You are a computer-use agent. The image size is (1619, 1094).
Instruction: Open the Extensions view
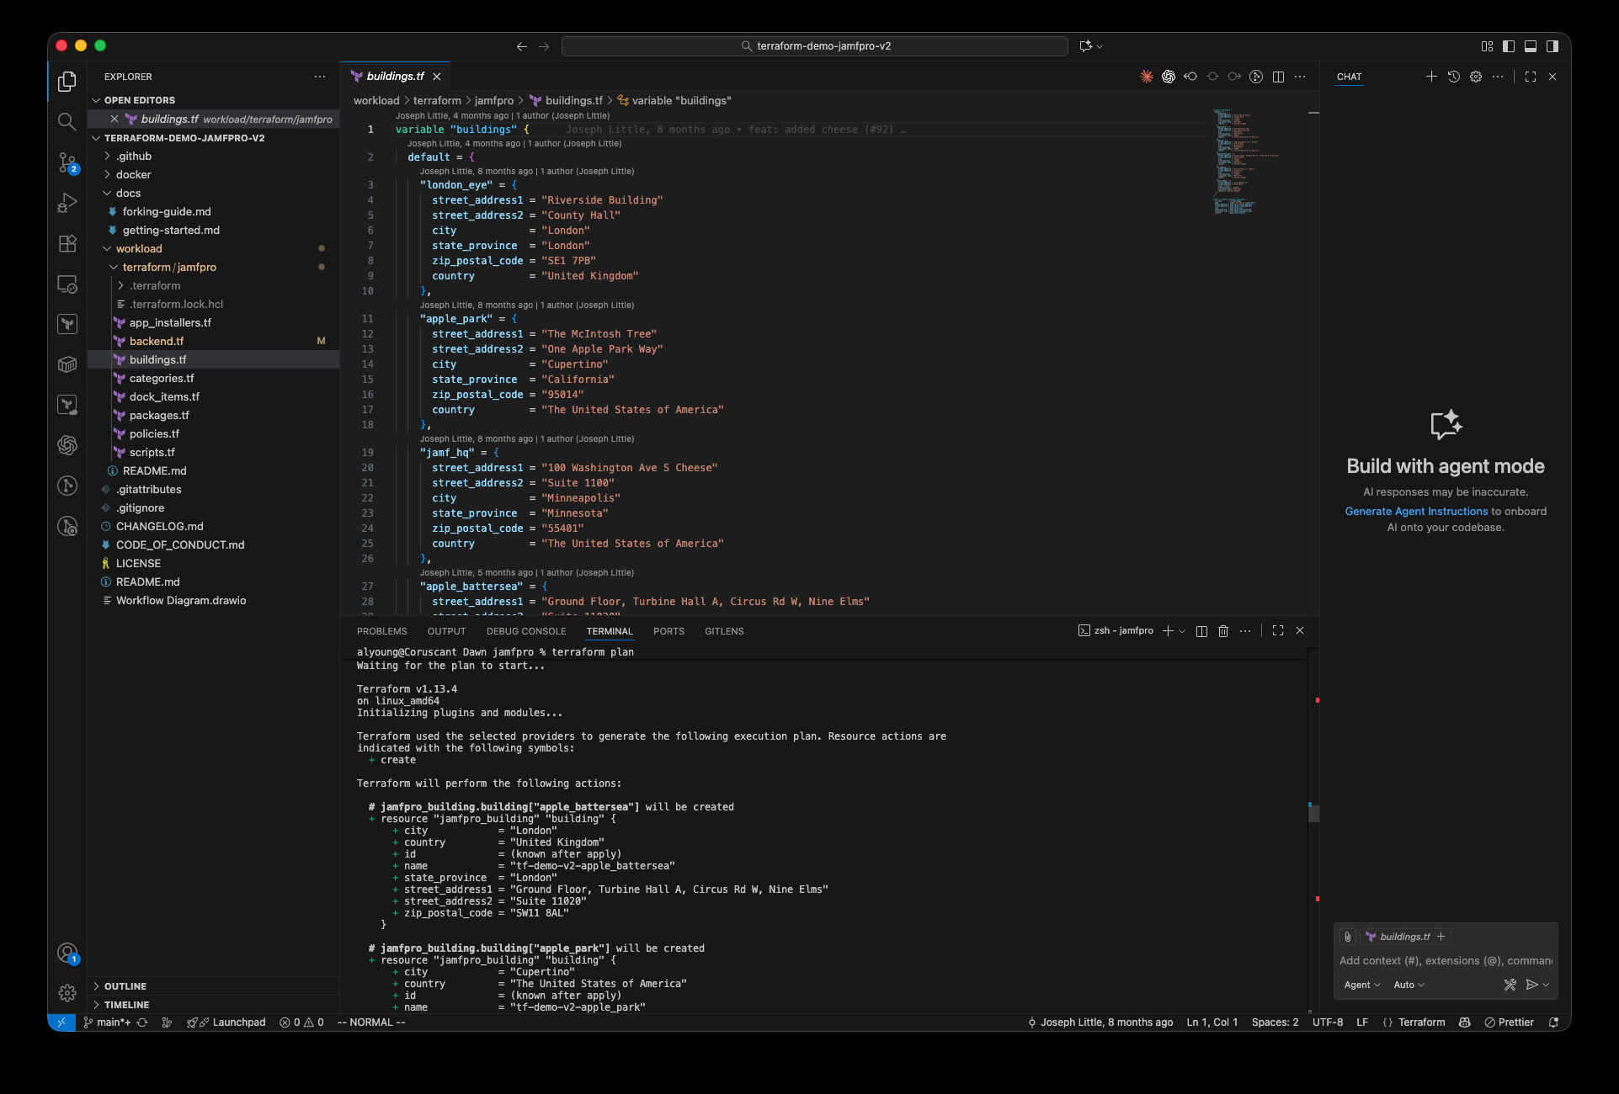click(67, 243)
